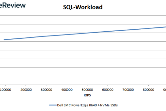Click the blue legend line marker
The image size is (166, 111).
(x=53, y=105)
